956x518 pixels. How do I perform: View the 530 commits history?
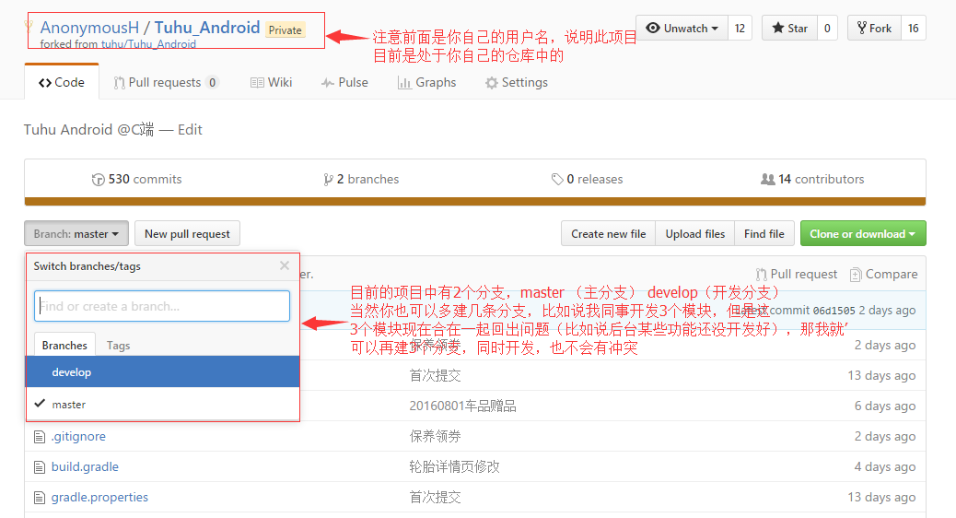[137, 180]
